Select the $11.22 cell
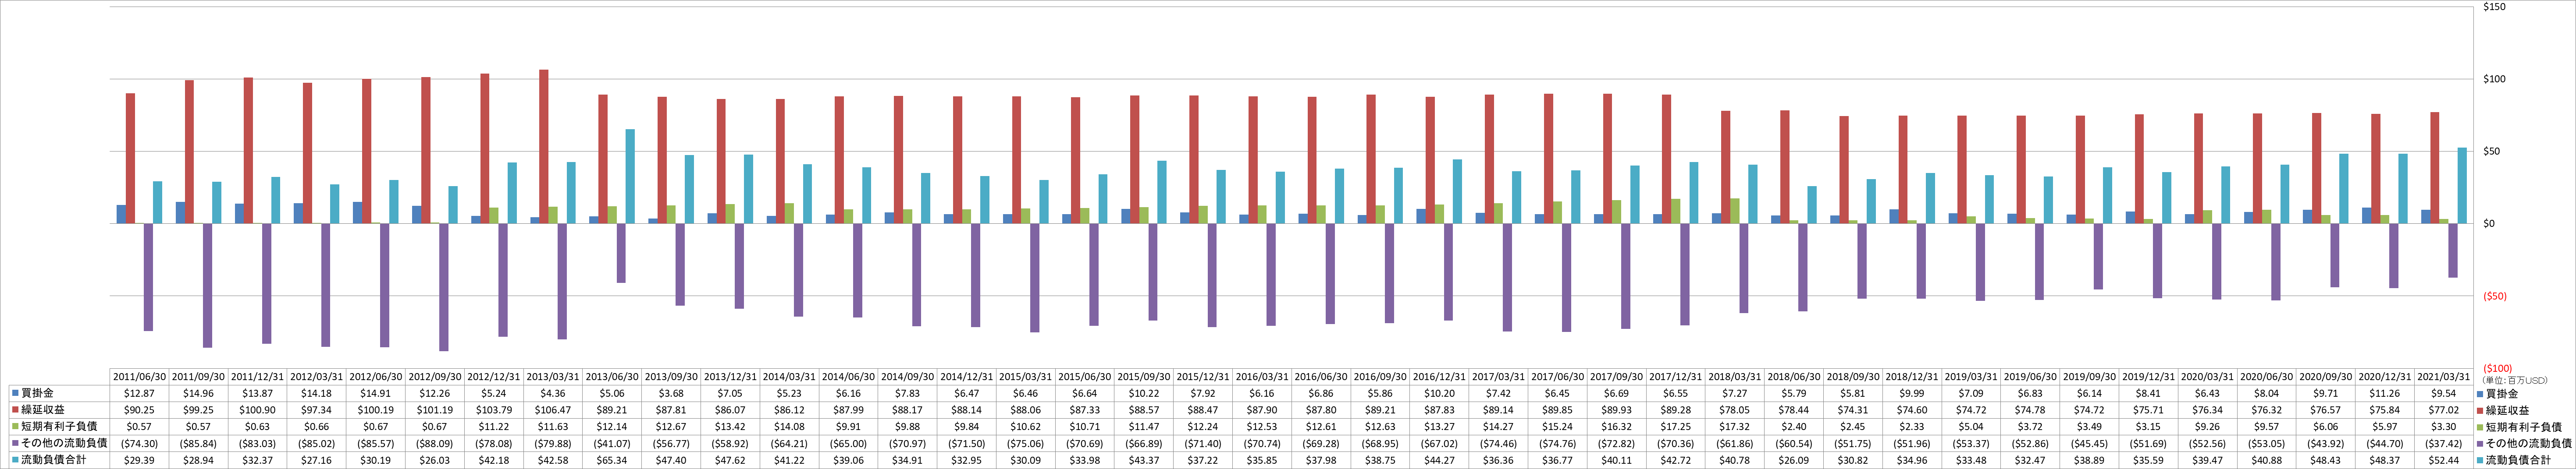 [494, 426]
